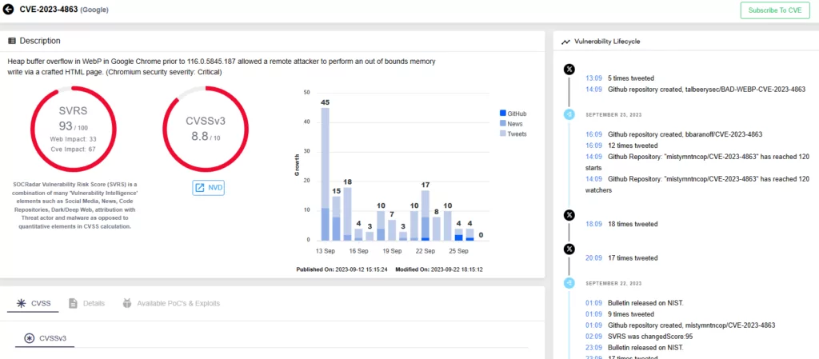The width and height of the screenshot is (819, 359).
Task: Click the Modified On date text
Action: [x=439, y=269]
